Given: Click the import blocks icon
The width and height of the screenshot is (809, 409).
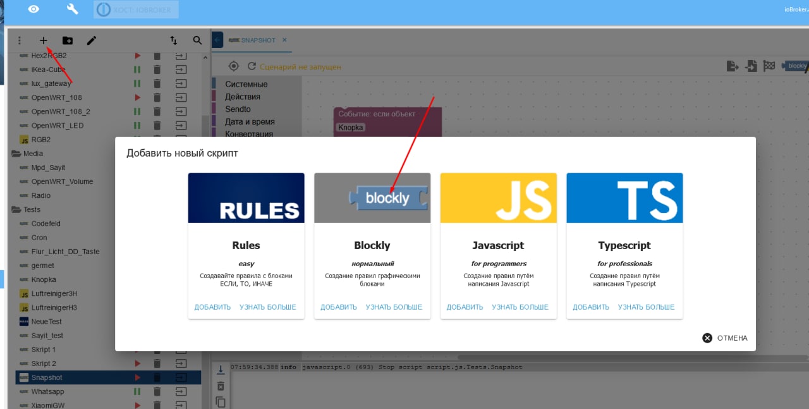Looking at the screenshot, I should pos(751,66).
